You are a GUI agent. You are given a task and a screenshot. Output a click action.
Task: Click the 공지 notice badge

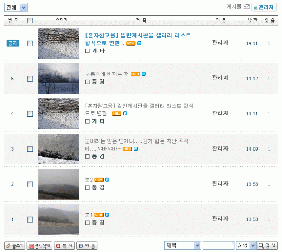click(x=13, y=43)
